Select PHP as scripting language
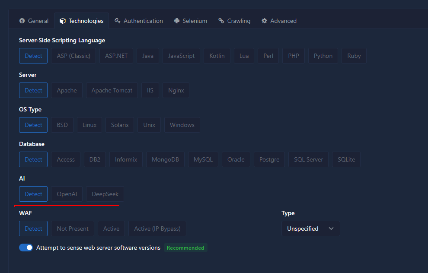This screenshot has height=273, width=428. tap(294, 56)
